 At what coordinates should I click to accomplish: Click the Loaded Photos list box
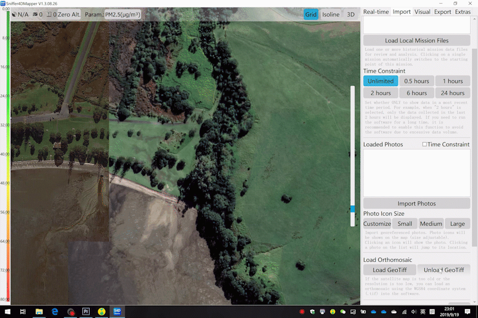click(416, 173)
